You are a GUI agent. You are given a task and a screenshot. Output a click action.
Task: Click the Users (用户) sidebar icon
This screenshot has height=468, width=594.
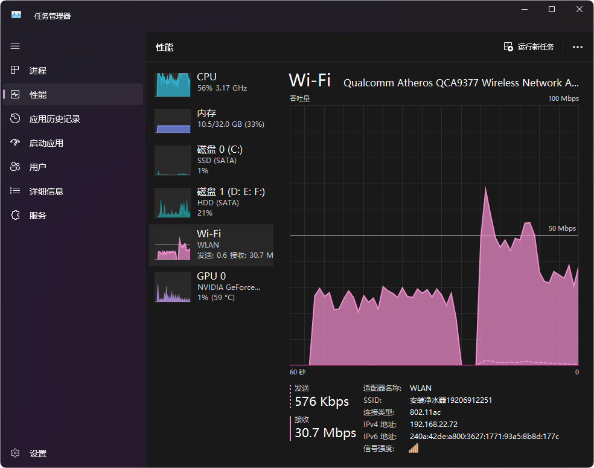pos(16,167)
